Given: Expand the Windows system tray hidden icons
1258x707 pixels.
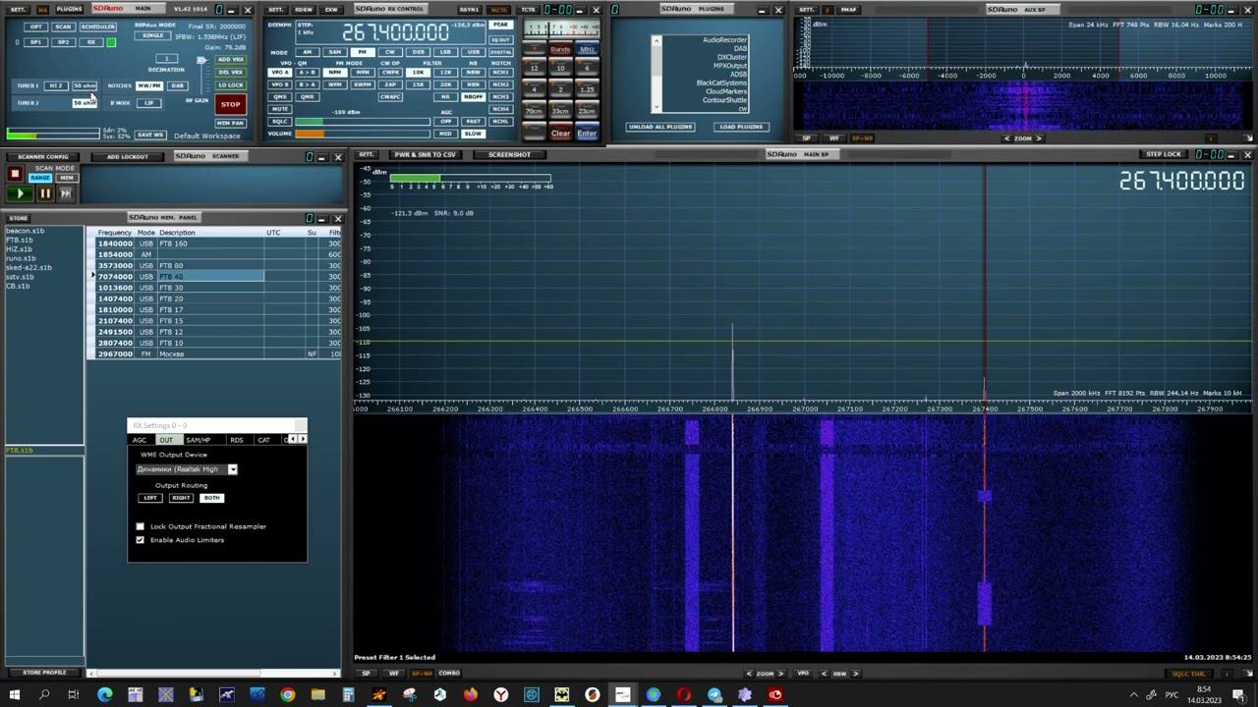Looking at the screenshot, I should (1133, 695).
